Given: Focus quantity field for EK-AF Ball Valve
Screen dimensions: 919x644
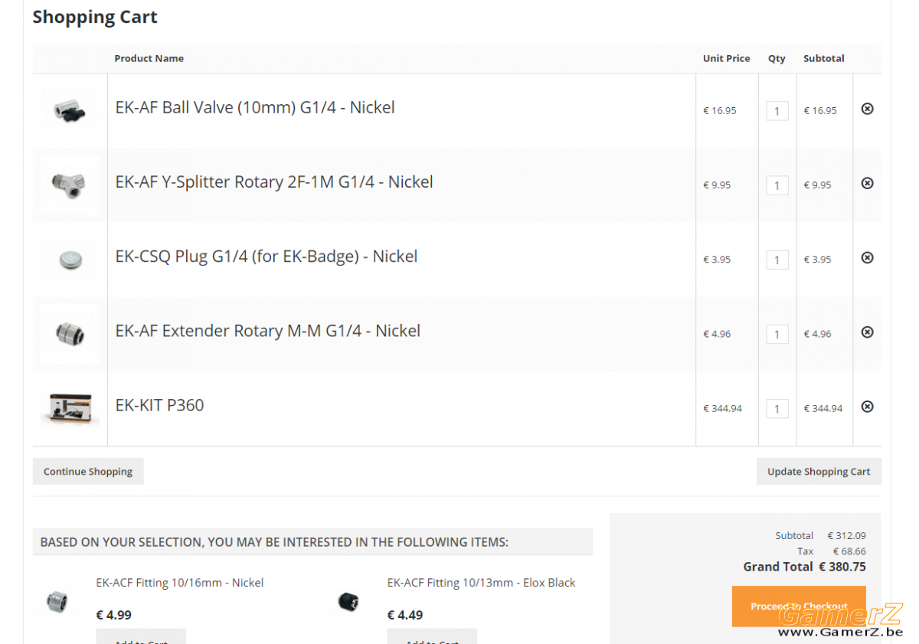Looking at the screenshot, I should pos(777,111).
